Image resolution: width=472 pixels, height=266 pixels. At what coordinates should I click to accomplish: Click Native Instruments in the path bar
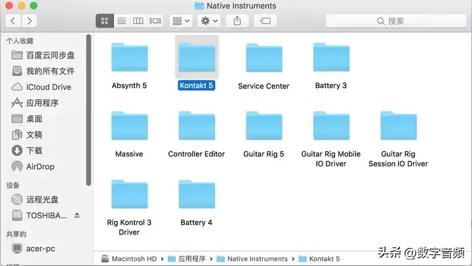coord(252,259)
